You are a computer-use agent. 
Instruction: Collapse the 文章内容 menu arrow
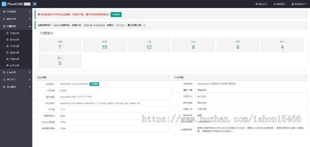(30, 26)
